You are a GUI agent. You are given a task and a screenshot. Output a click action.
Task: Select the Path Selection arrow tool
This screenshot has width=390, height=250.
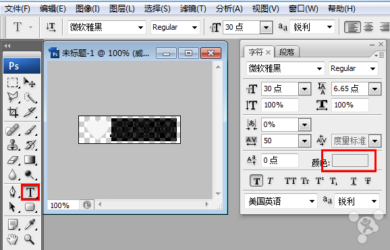[x=12, y=207]
